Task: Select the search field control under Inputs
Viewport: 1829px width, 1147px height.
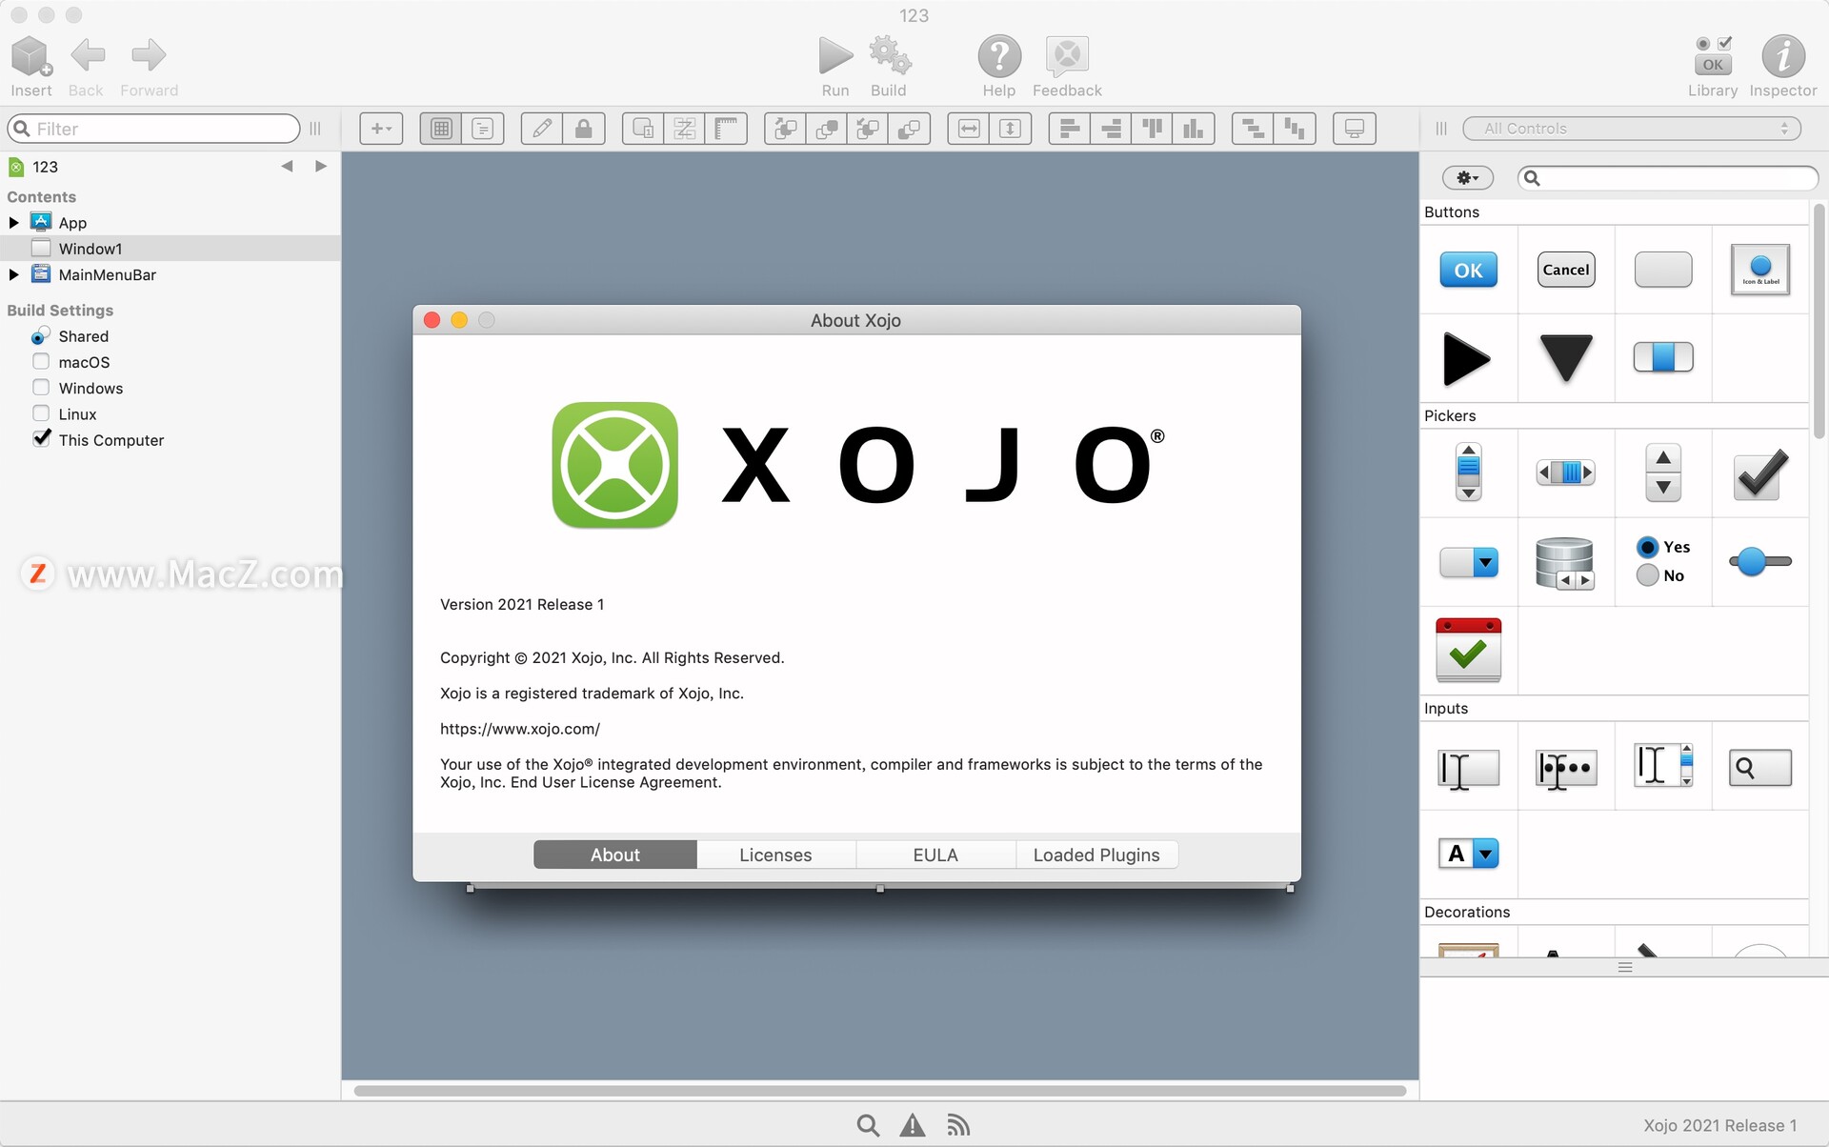Action: (x=1759, y=768)
